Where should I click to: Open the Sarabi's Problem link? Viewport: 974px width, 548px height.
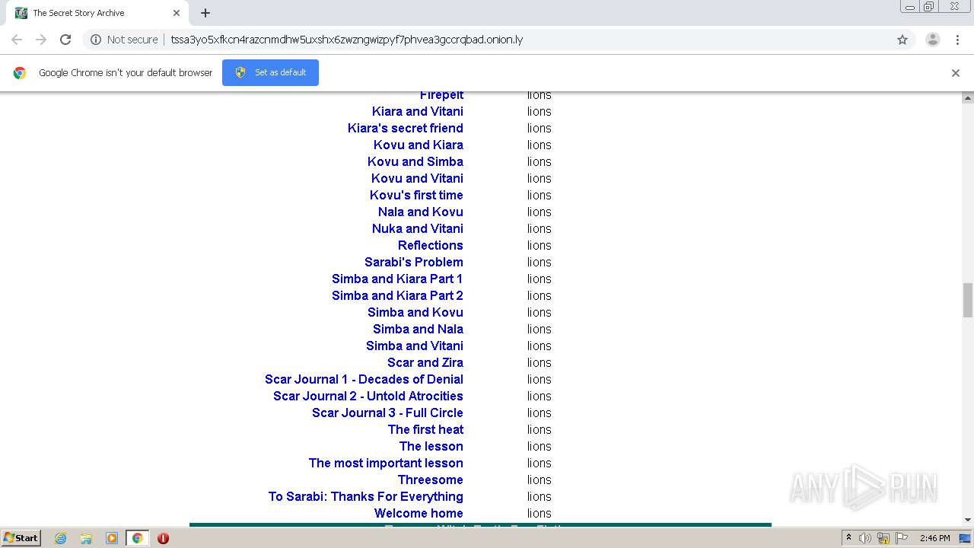coord(413,262)
